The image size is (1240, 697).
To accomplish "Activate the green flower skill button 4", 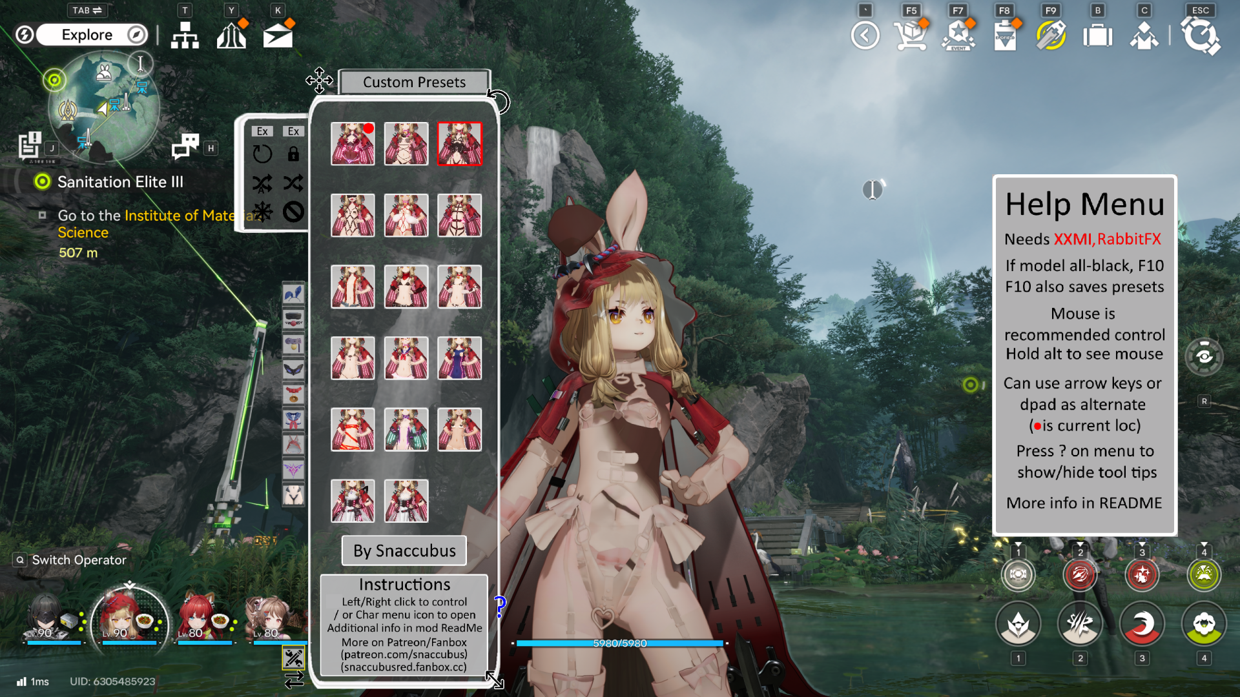I will pyautogui.click(x=1204, y=624).
